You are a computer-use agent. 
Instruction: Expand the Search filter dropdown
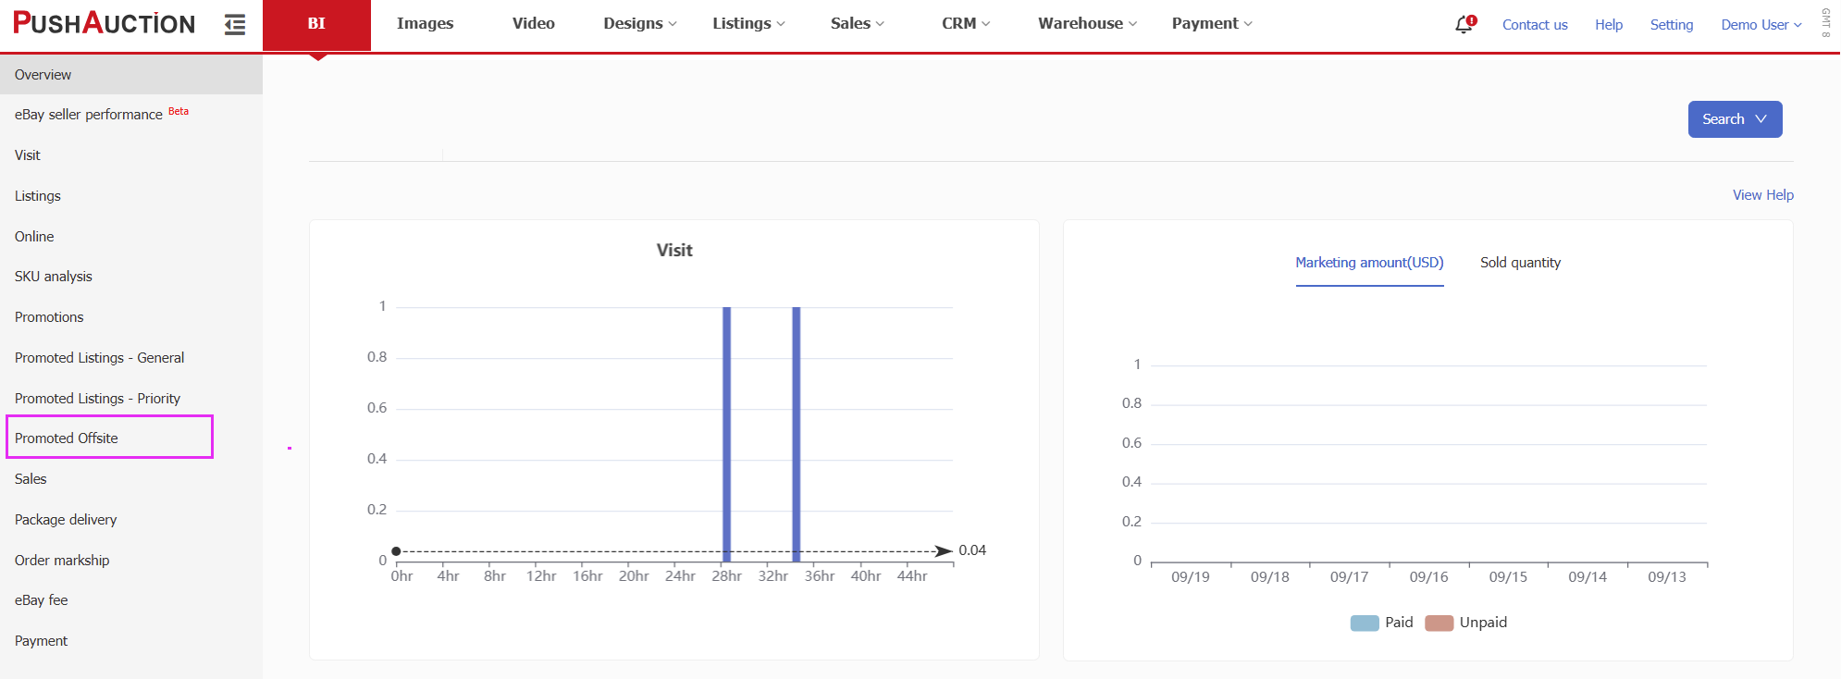(1734, 119)
